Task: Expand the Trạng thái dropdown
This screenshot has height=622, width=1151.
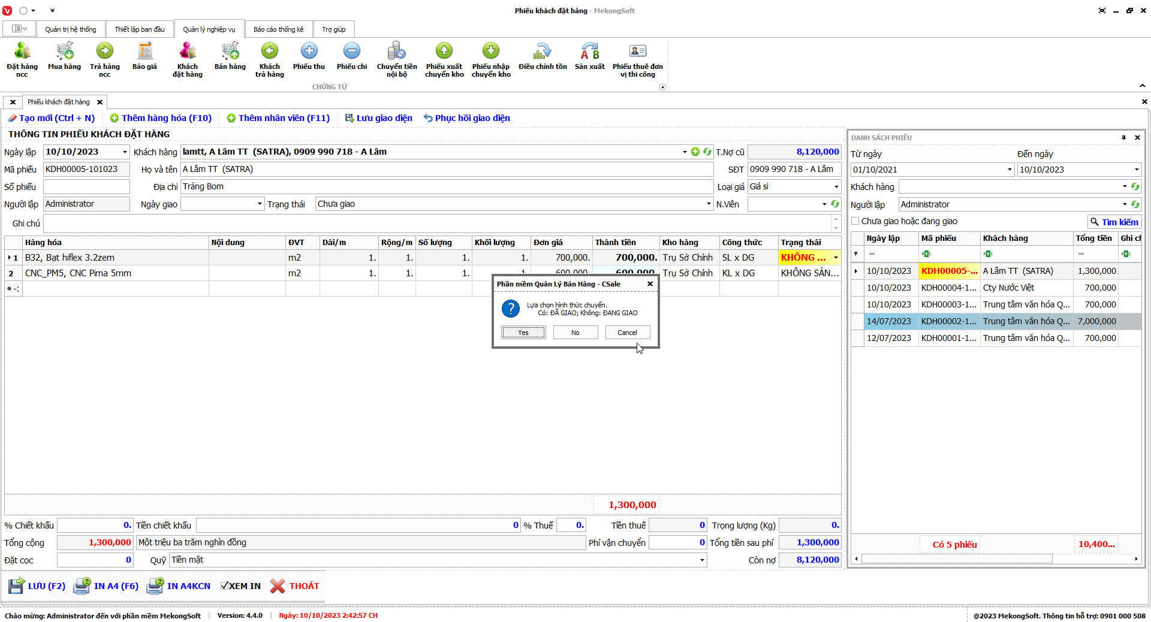Action: pyautogui.click(x=709, y=204)
